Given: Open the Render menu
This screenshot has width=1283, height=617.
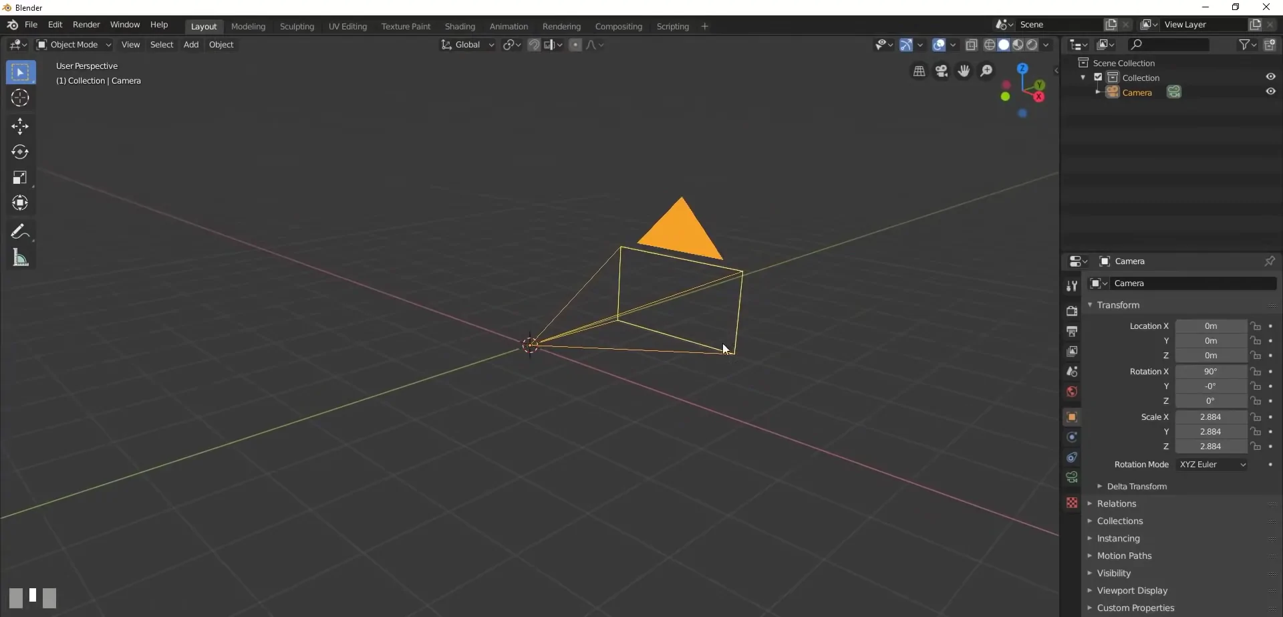Looking at the screenshot, I should [x=86, y=25].
